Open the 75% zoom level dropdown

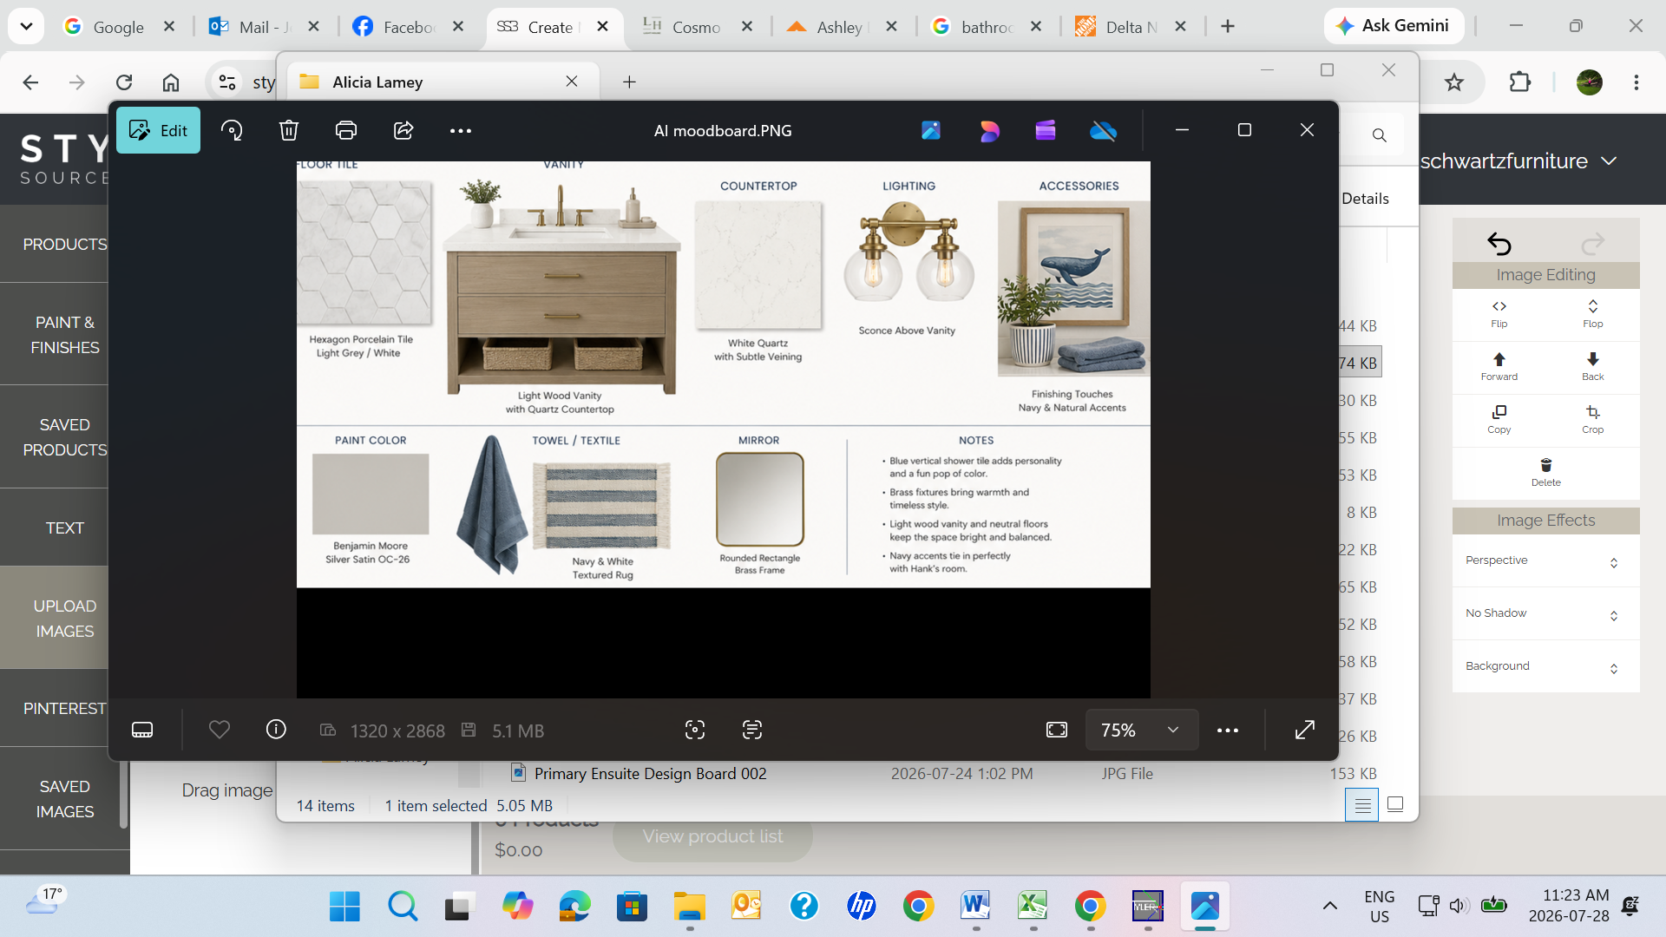coord(1142,730)
